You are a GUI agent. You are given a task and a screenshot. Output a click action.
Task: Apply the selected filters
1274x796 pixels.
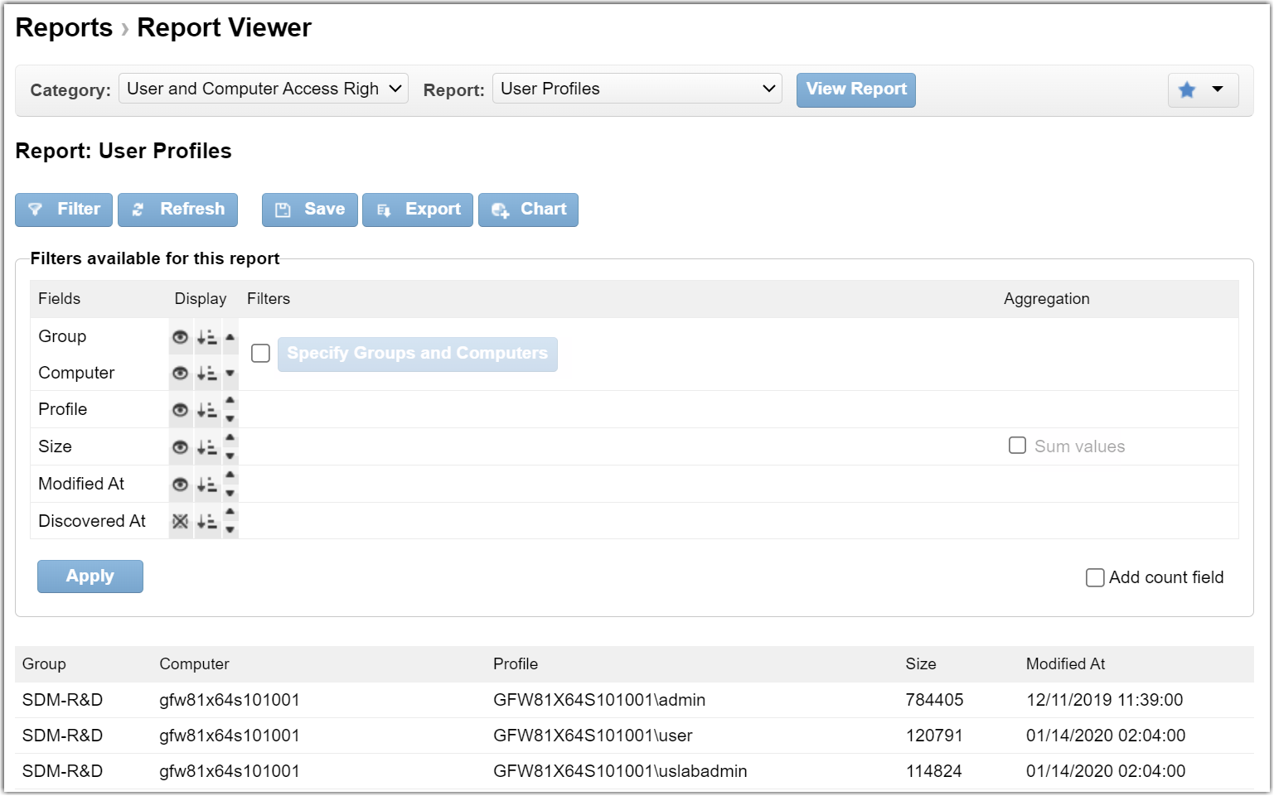pyautogui.click(x=90, y=576)
